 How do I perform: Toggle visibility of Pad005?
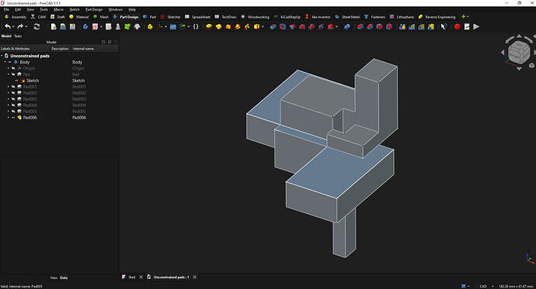tap(13, 112)
